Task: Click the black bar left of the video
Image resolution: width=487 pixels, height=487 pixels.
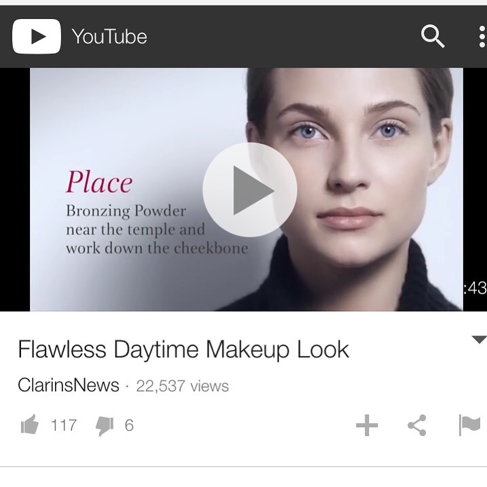Action: [15, 190]
